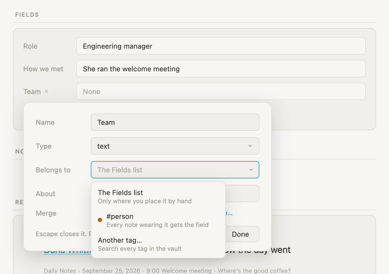Click the FIELDS section heading
Viewport: 389px width, 274px height.
coord(27,15)
